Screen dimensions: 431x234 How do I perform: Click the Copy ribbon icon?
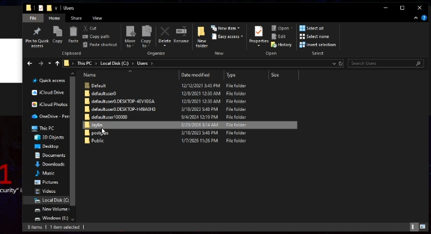[57, 32]
